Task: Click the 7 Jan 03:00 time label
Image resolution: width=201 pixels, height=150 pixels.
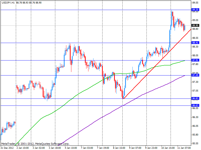Action: tap(87, 148)
